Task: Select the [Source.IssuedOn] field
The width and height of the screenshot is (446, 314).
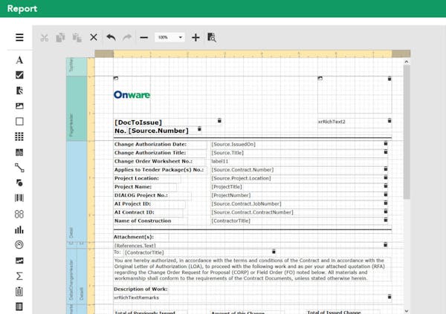Action: pyautogui.click(x=299, y=144)
